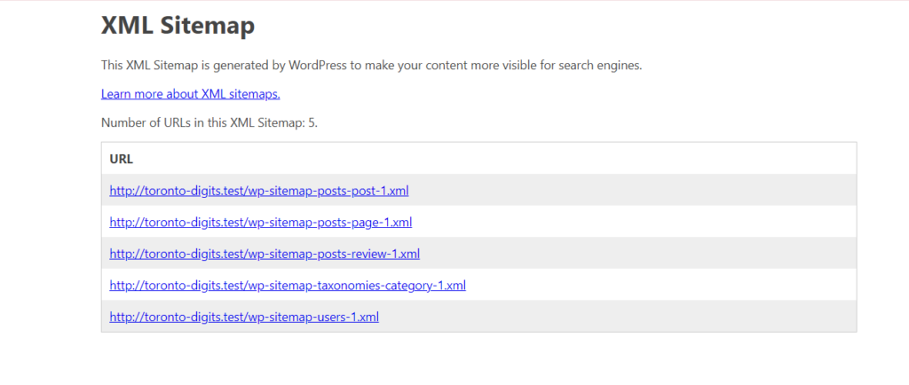The width and height of the screenshot is (909, 385).
Task: Open the wp-sitemap-posts-post-1.xml link
Action: pos(258,191)
